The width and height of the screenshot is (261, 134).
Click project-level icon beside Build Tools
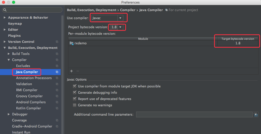57,54
